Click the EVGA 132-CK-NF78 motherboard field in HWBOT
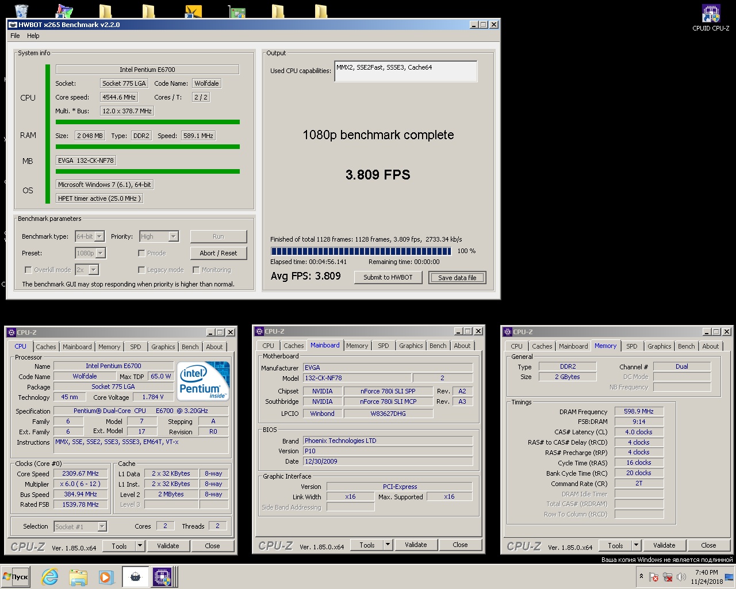Image resolution: width=736 pixels, height=589 pixels. [x=86, y=160]
